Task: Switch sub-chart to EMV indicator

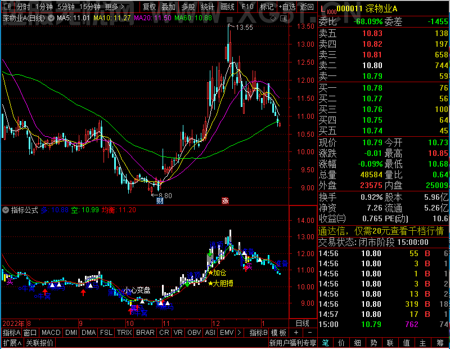Action: (227, 332)
